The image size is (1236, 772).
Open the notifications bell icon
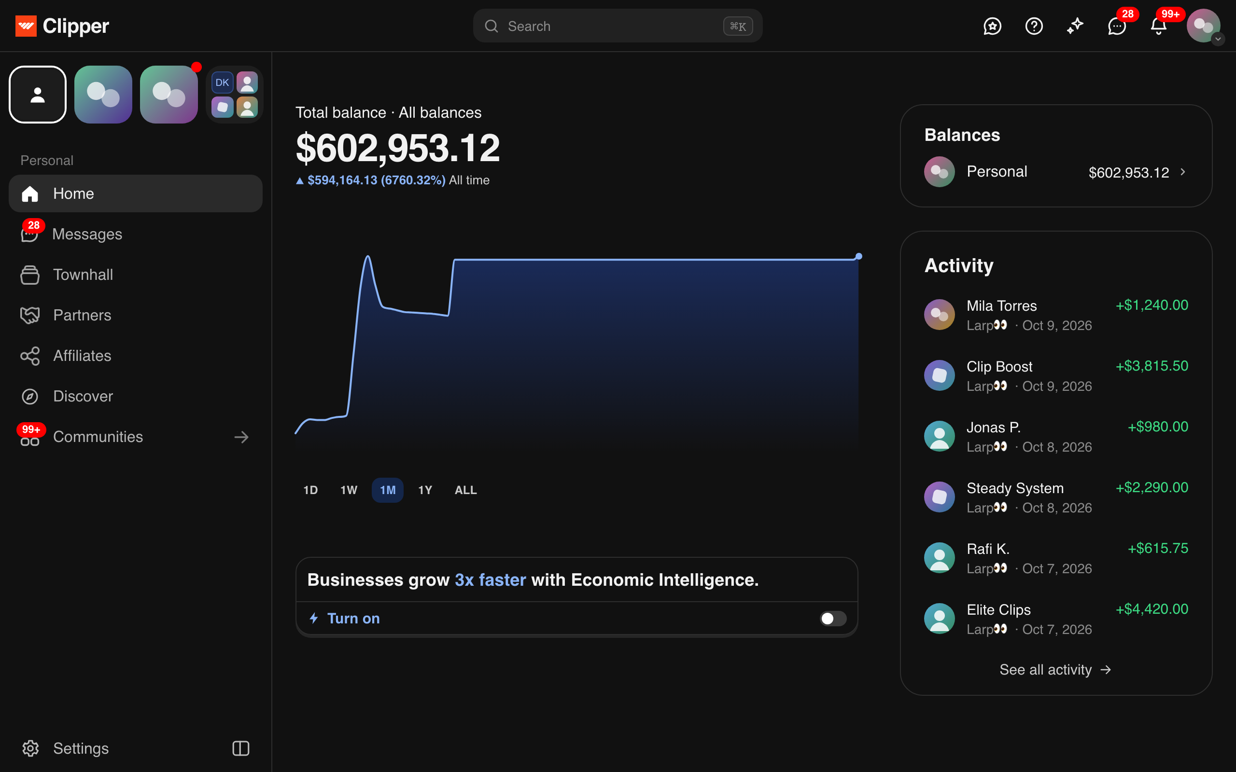pyautogui.click(x=1158, y=26)
